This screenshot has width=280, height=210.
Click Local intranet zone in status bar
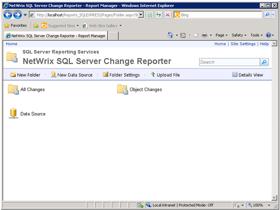(180, 205)
